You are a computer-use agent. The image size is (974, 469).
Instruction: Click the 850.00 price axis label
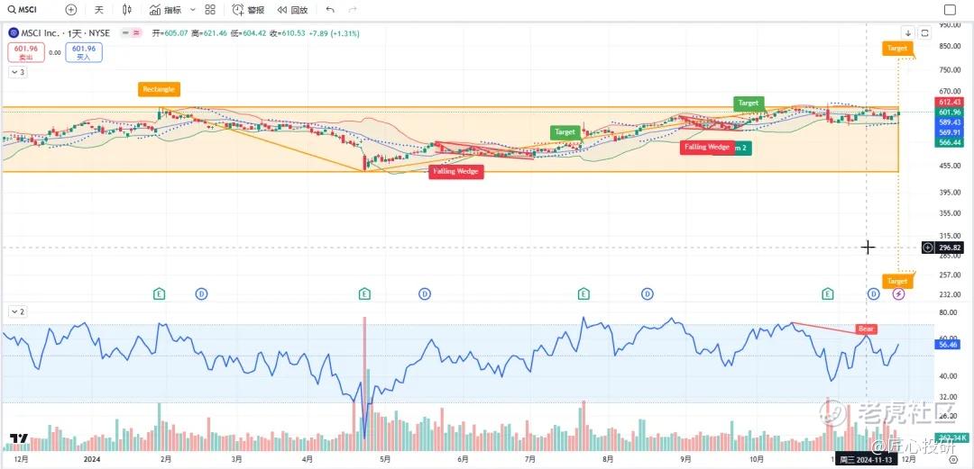(x=950, y=46)
